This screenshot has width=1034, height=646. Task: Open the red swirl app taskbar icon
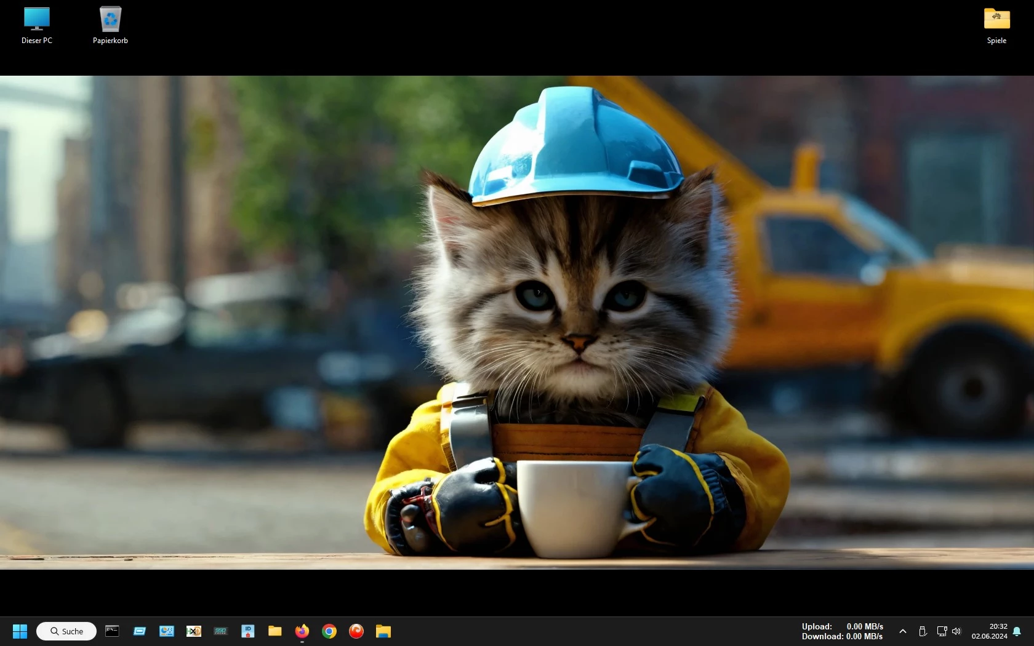[356, 631]
